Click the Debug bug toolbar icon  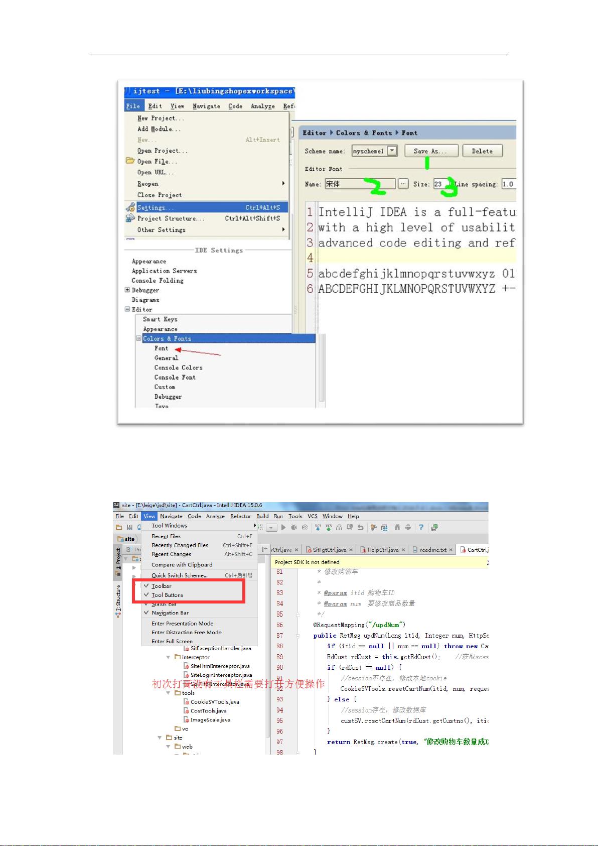294,527
